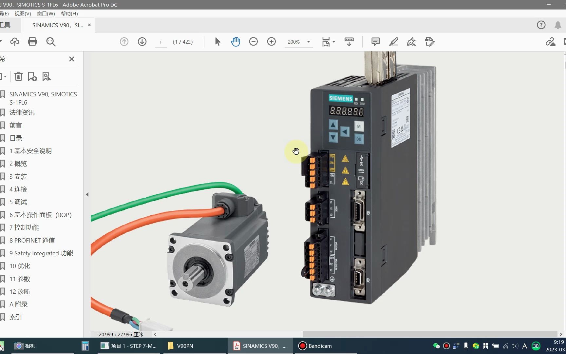This screenshot has height=354, width=566.
Task: Open the sign document pen tool
Action: pos(411,42)
